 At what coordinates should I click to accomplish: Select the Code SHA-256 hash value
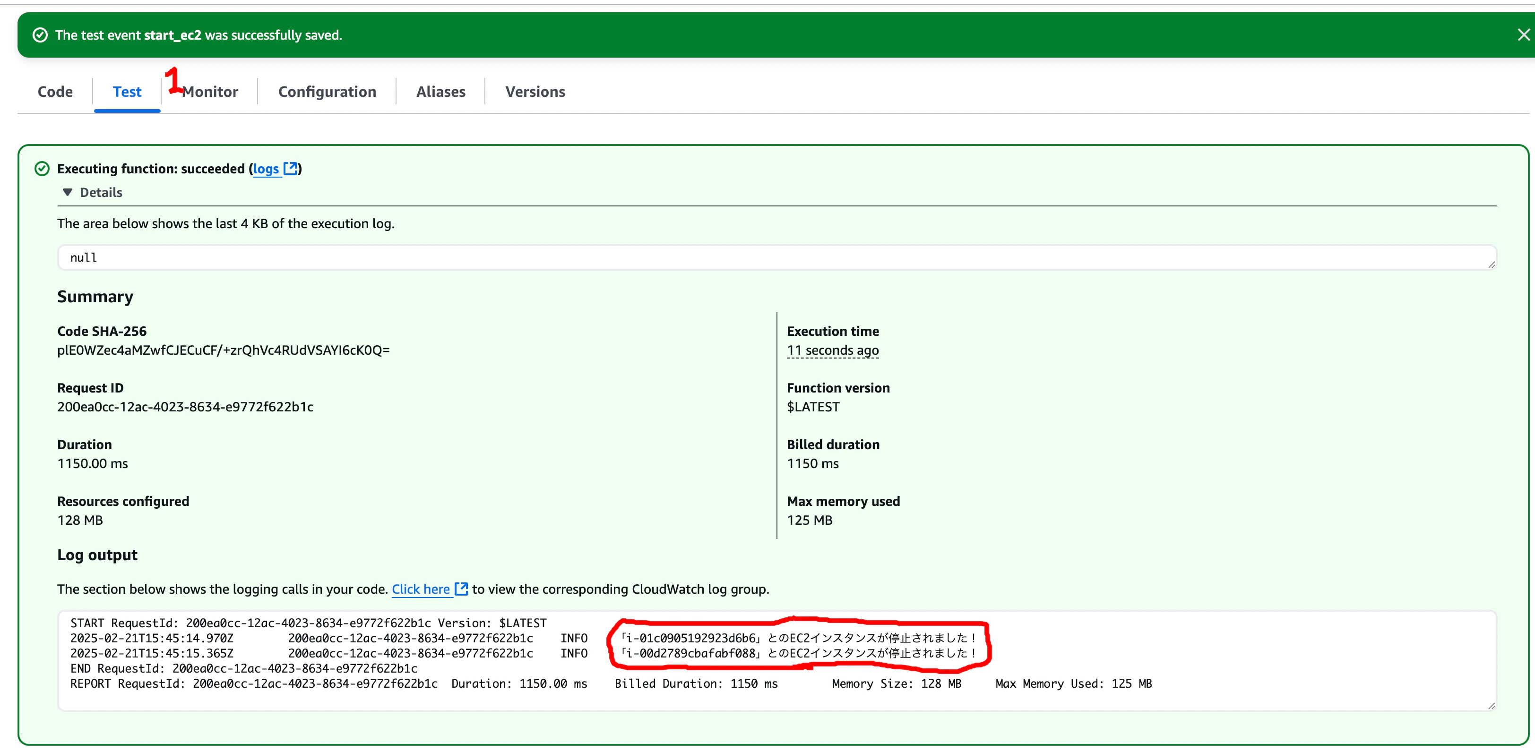click(x=224, y=350)
